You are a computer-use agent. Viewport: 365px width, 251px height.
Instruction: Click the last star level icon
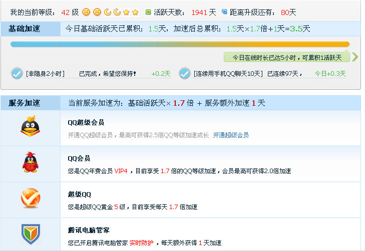[135, 12]
